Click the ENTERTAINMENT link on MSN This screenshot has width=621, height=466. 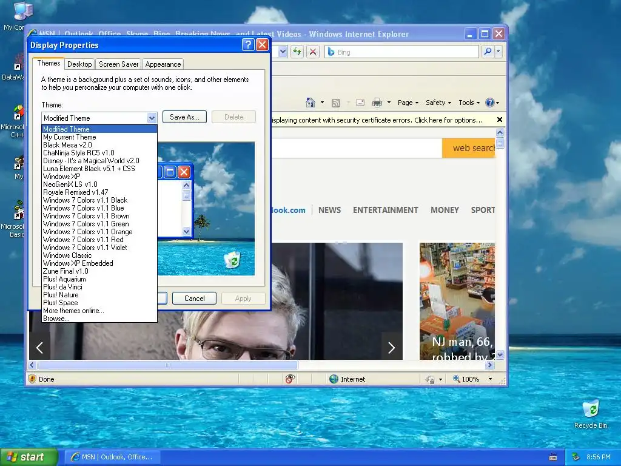[x=385, y=210]
